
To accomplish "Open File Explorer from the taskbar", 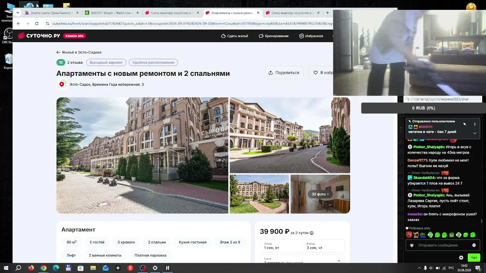I will (x=93, y=268).
